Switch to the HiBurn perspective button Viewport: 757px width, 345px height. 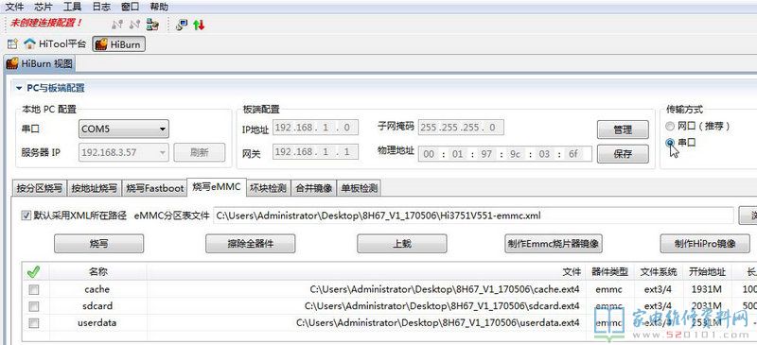click(x=118, y=44)
